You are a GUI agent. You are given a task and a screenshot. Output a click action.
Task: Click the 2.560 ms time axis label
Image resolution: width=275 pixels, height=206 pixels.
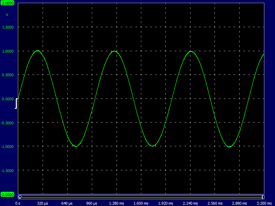coord(215,203)
